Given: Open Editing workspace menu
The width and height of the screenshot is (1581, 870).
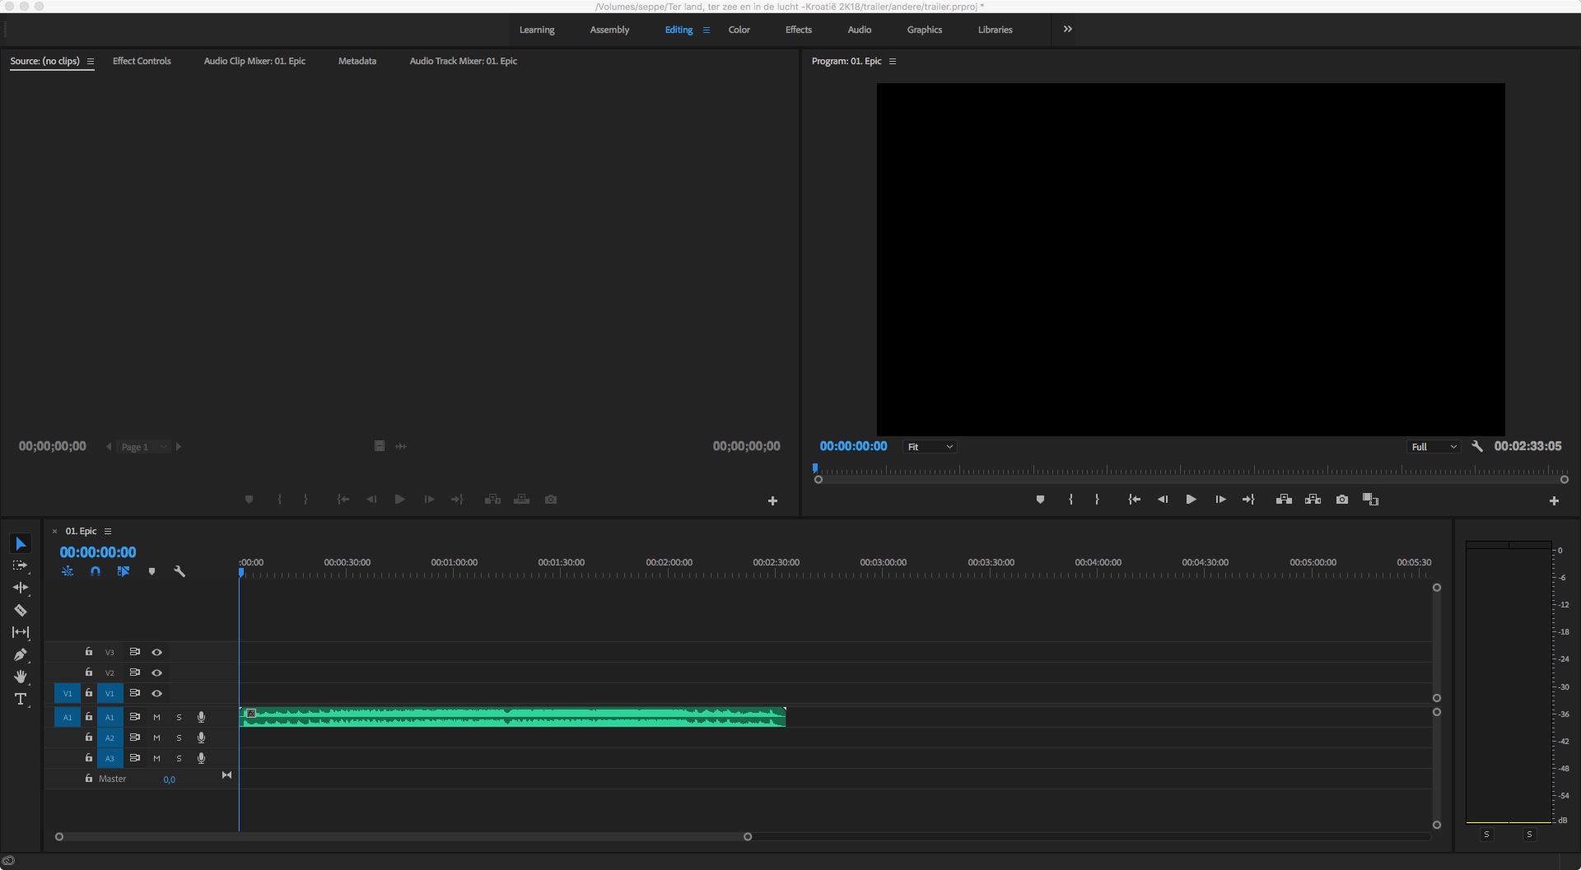Looking at the screenshot, I should coord(706,30).
